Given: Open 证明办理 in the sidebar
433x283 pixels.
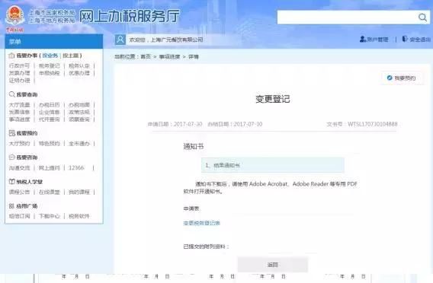Looking at the screenshot, I should pyautogui.click(x=19, y=80).
